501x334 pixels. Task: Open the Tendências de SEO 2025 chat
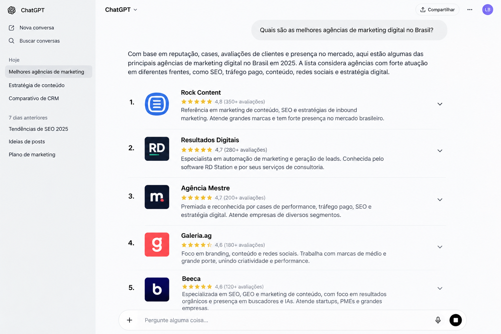(38, 129)
